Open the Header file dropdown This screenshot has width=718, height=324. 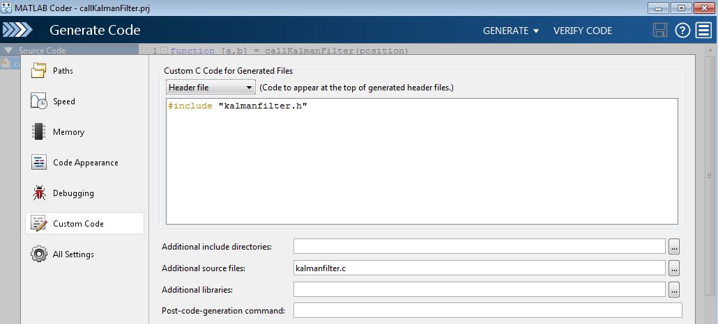(x=211, y=88)
